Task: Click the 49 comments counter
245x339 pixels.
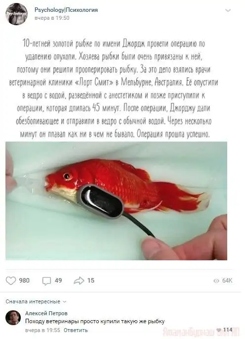Action: 58,281
